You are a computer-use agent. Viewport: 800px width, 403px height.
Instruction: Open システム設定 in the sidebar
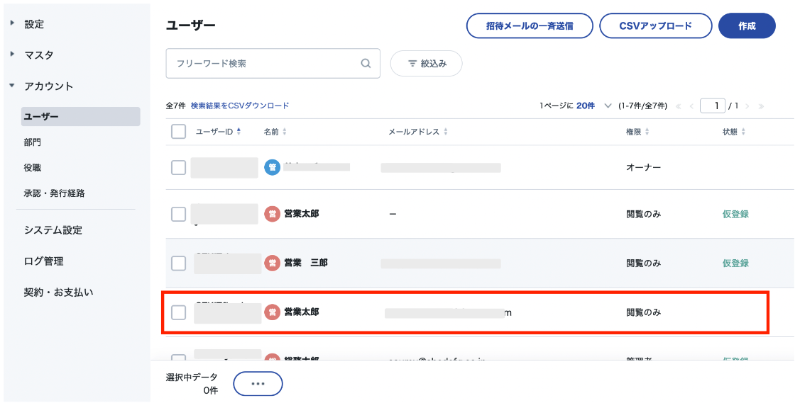(53, 230)
